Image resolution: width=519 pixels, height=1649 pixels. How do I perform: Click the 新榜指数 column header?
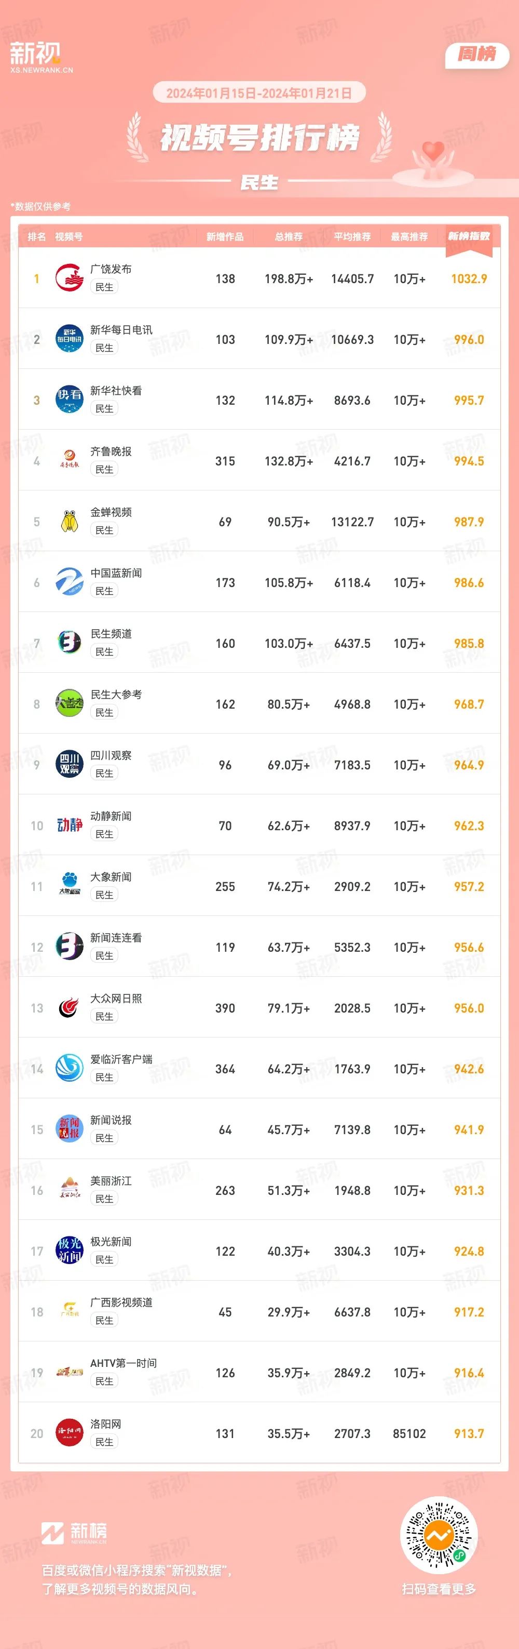469,236
